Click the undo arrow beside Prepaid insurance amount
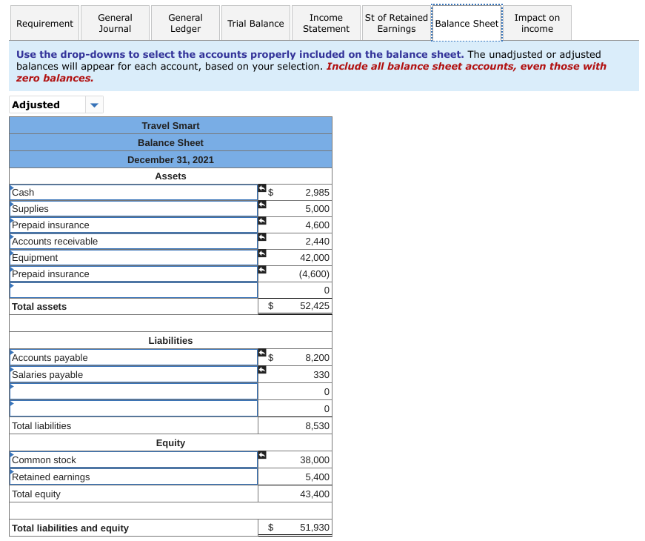 tap(261, 222)
